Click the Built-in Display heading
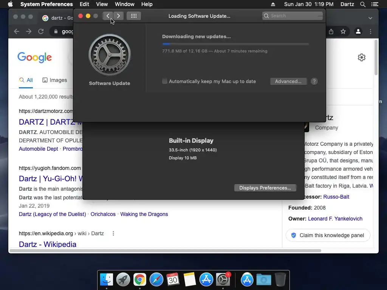 point(191,140)
